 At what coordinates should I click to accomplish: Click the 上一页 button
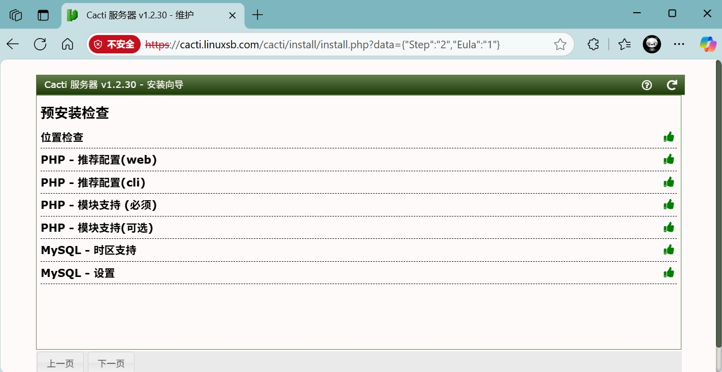coord(60,363)
